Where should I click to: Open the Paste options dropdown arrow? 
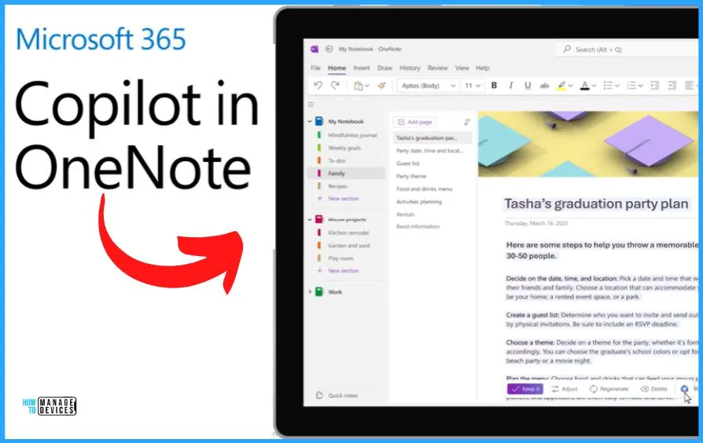tap(366, 86)
